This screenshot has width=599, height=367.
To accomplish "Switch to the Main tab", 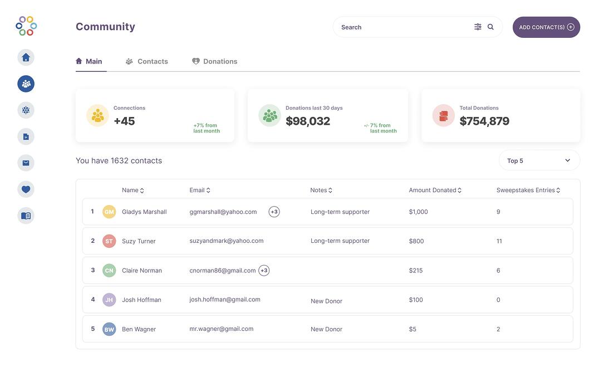I will [89, 61].
